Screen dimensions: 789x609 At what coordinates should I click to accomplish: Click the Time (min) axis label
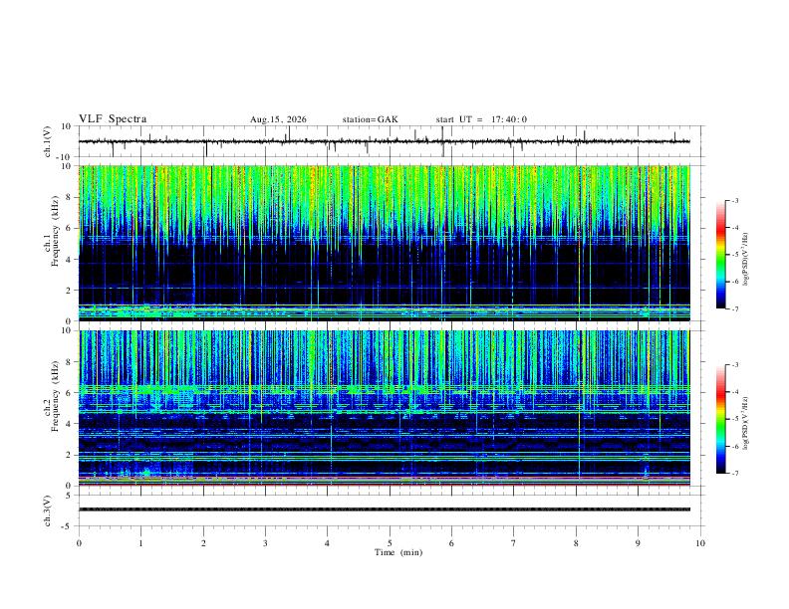click(x=398, y=552)
